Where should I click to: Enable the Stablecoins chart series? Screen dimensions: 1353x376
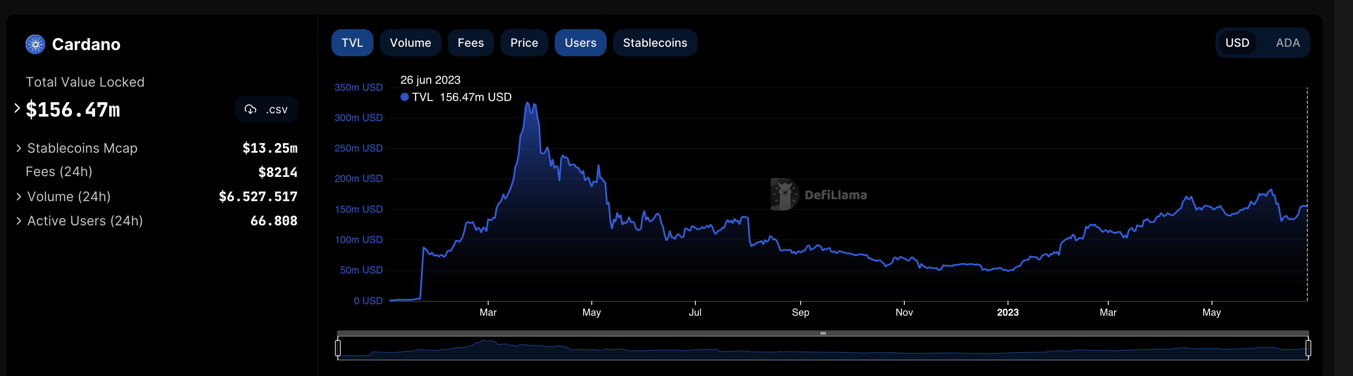tap(654, 43)
